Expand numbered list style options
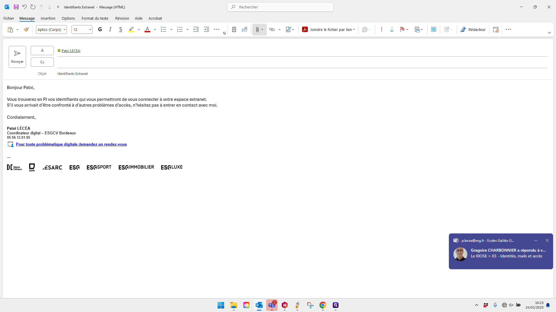This screenshot has height=312, width=556. point(188,29)
